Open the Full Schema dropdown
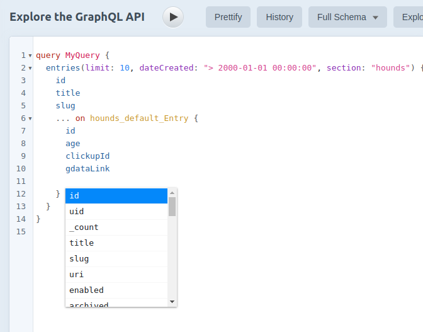Viewport: 423px width, 332px height. pos(347,17)
